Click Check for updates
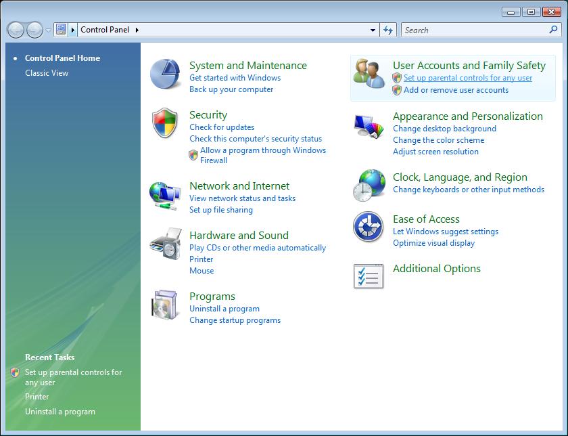The width and height of the screenshot is (568, 436). pyautogui.click(x=222, y=127)
